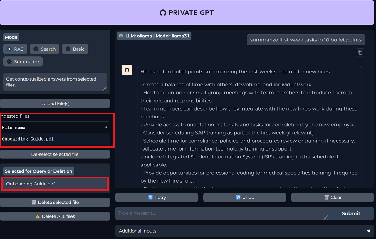Focus the Type a message input box

pyautogui.click(x=220, y=213)
